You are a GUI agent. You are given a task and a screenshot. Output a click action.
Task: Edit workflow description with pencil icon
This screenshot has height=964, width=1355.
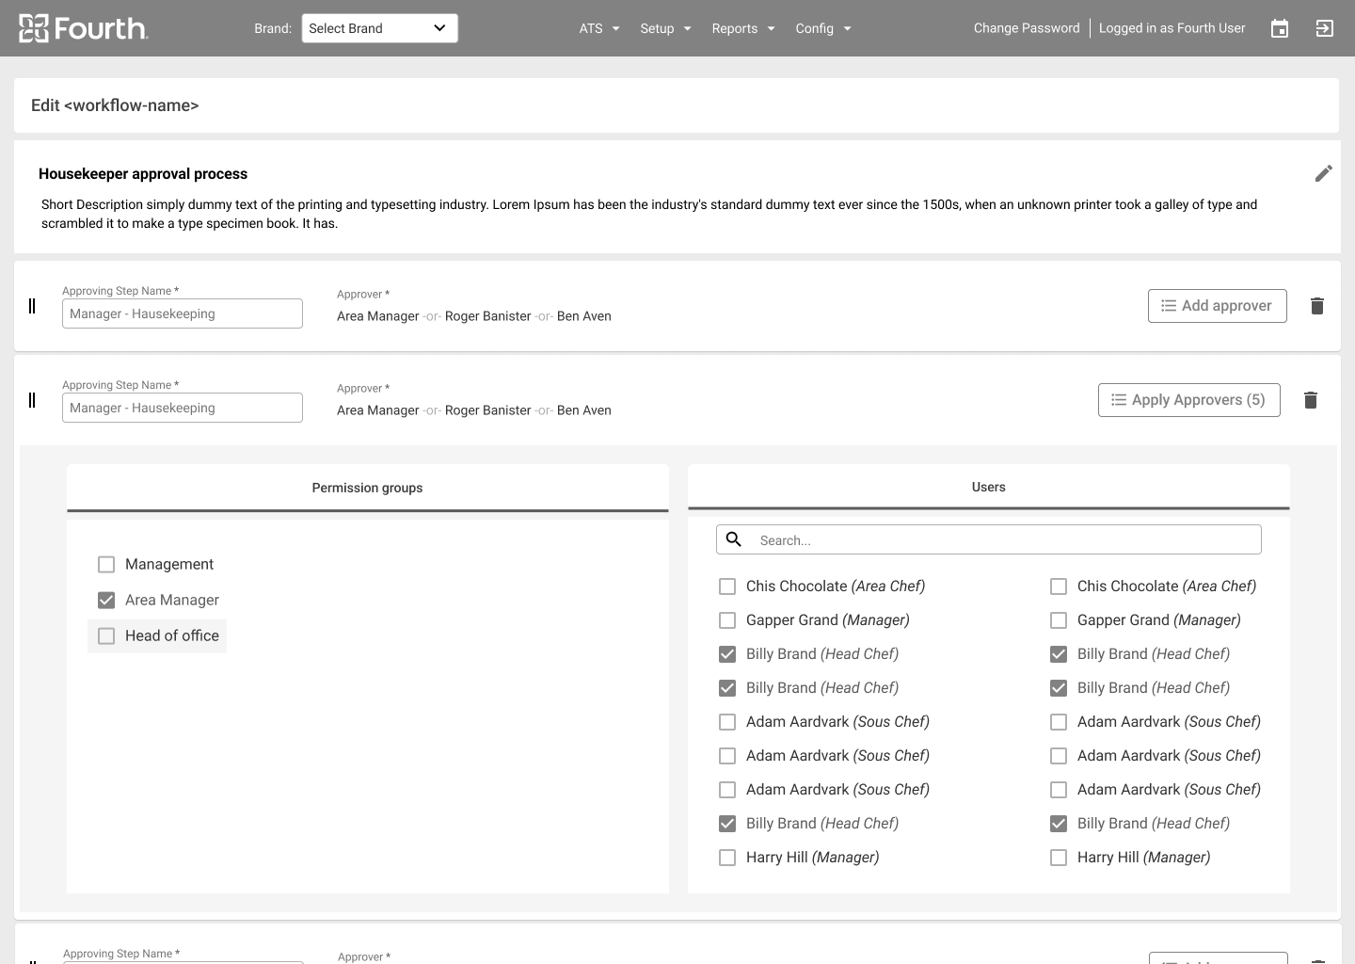[x=1323, y=173]
